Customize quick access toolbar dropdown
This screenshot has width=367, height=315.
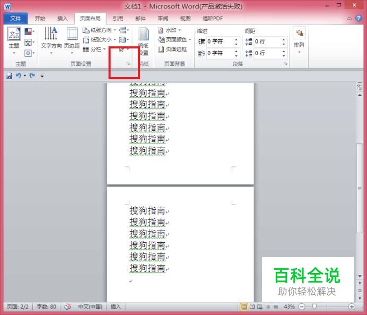coord(42,76)
